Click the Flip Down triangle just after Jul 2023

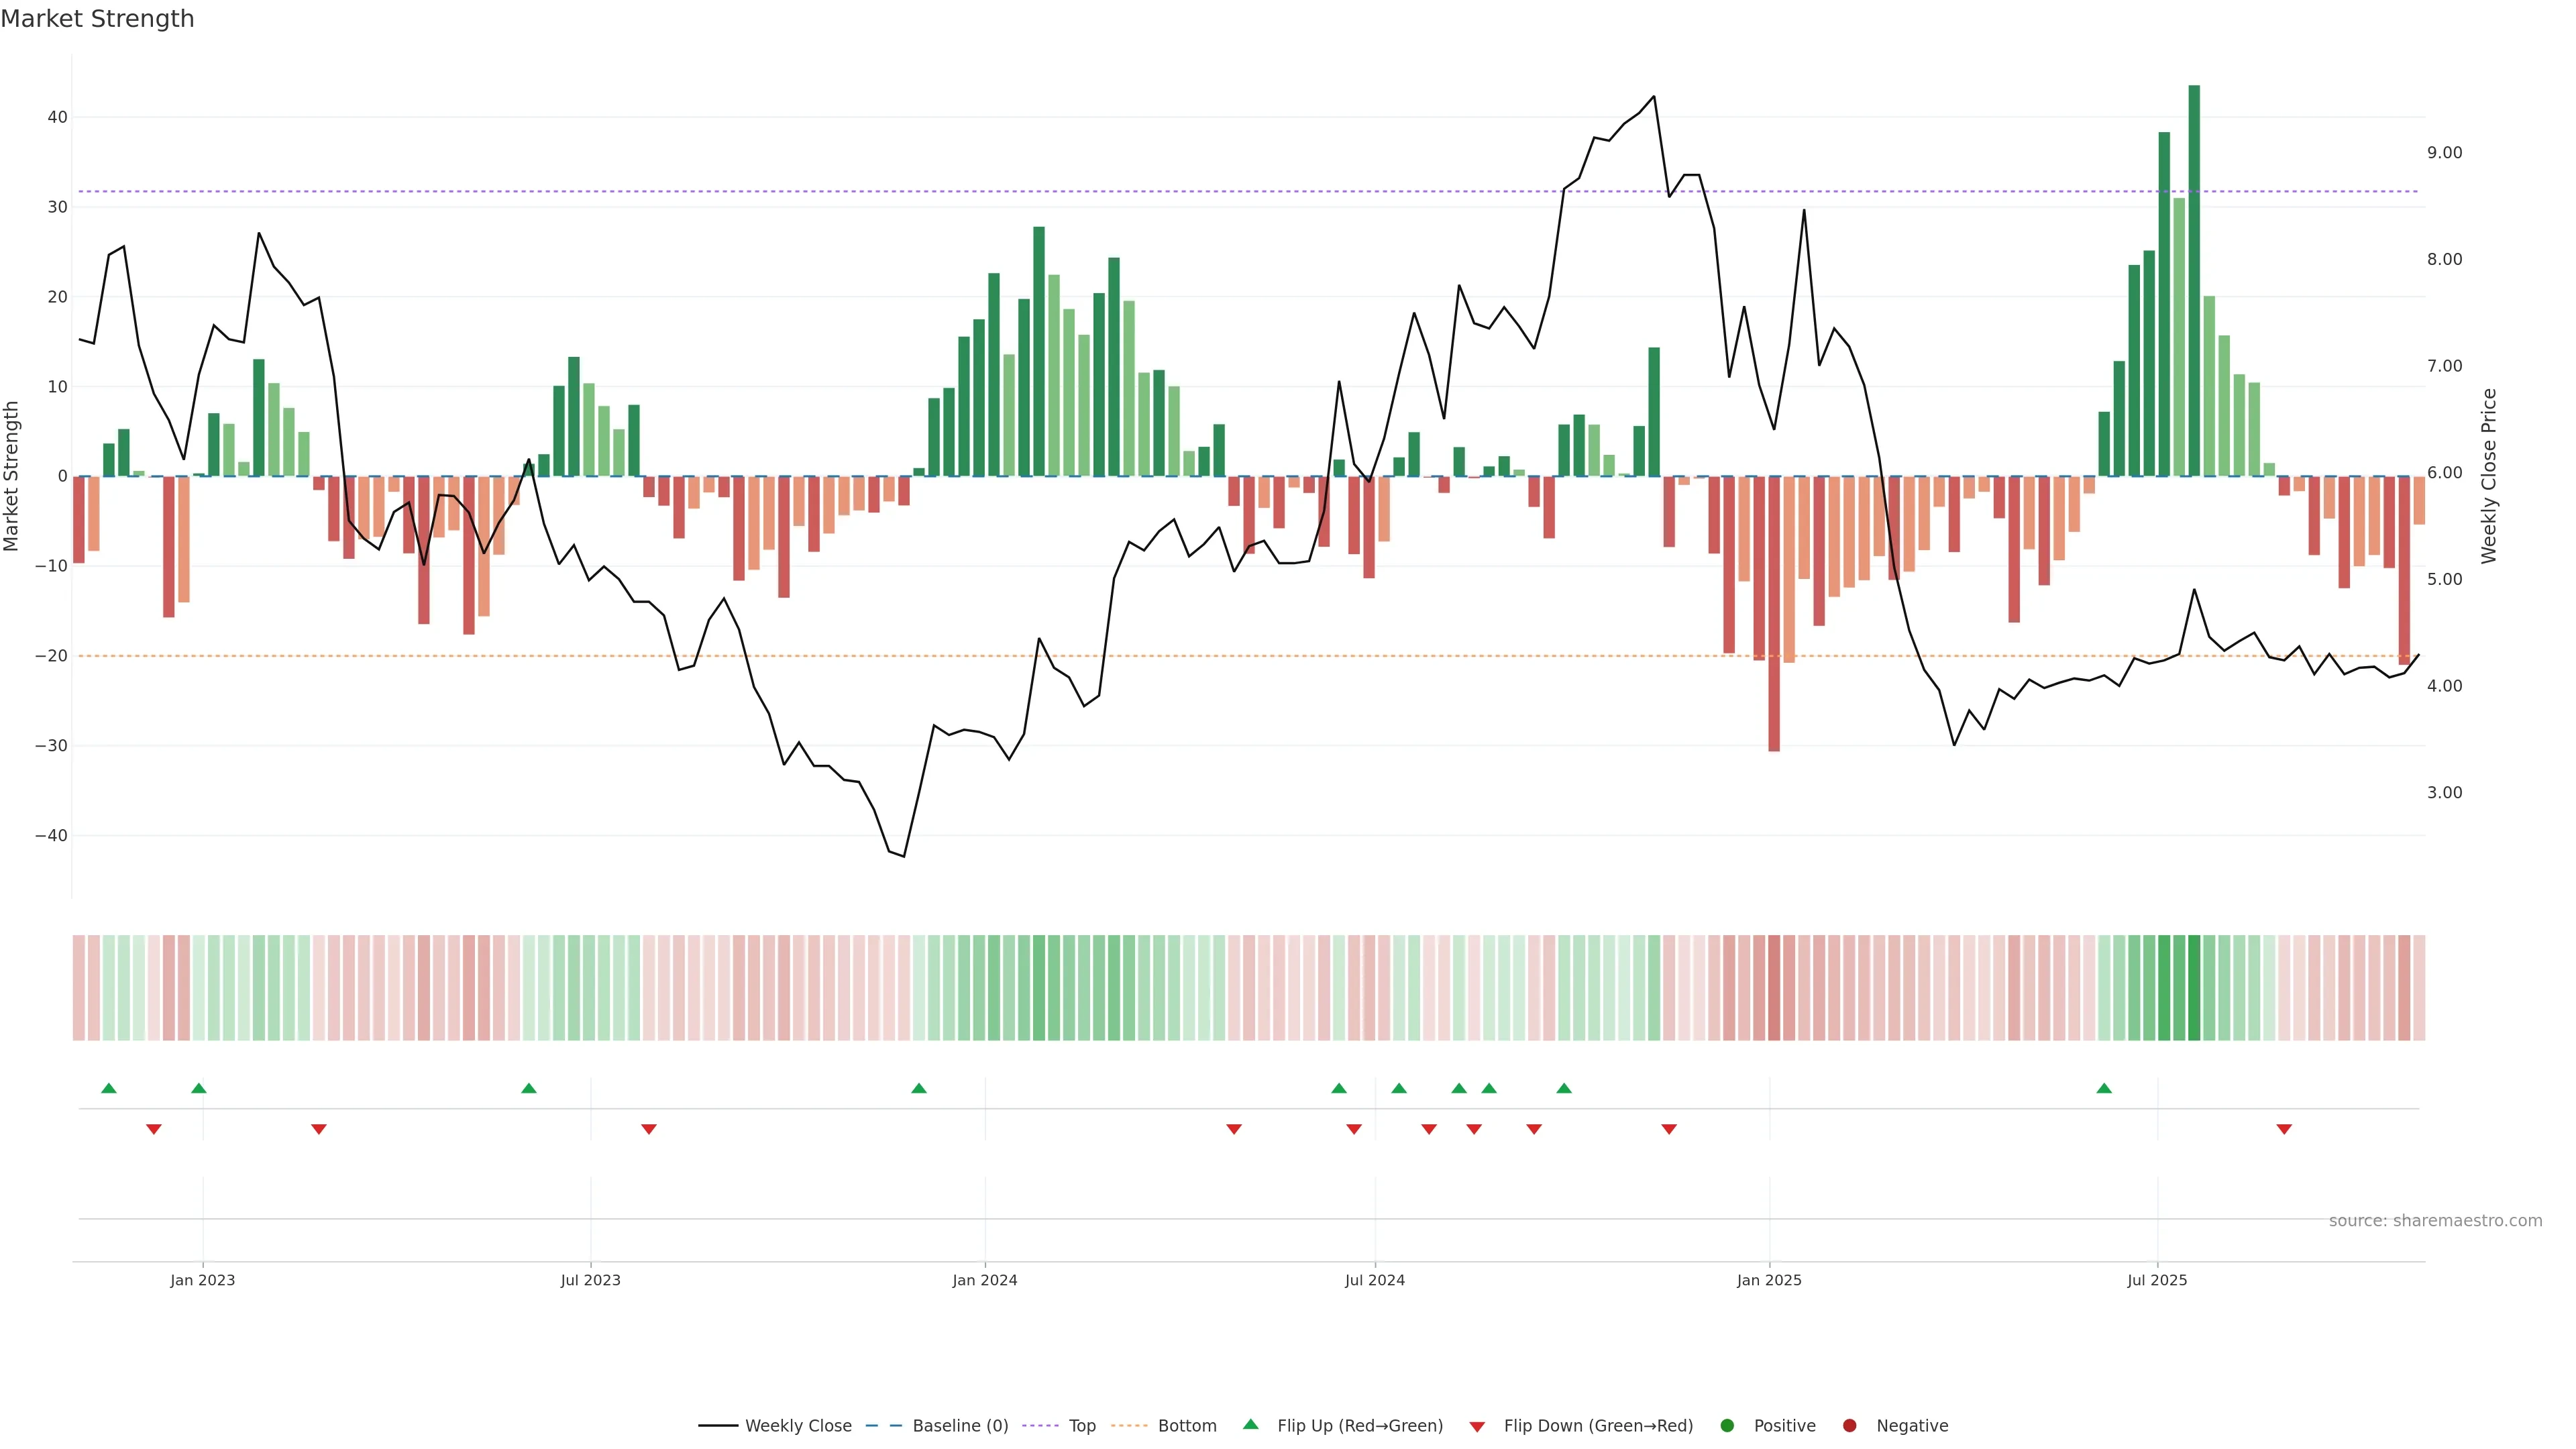(649, 1129)
